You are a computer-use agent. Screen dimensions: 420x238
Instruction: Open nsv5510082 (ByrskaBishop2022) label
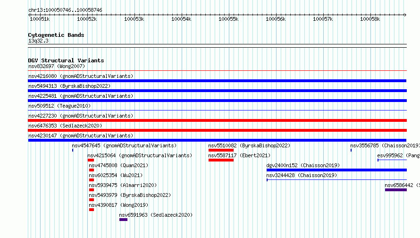(x=249, y=145)
